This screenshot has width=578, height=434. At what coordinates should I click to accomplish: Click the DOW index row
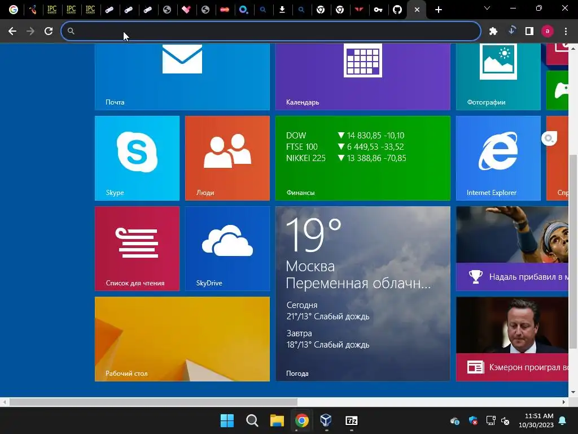click(x=345, y=136)
